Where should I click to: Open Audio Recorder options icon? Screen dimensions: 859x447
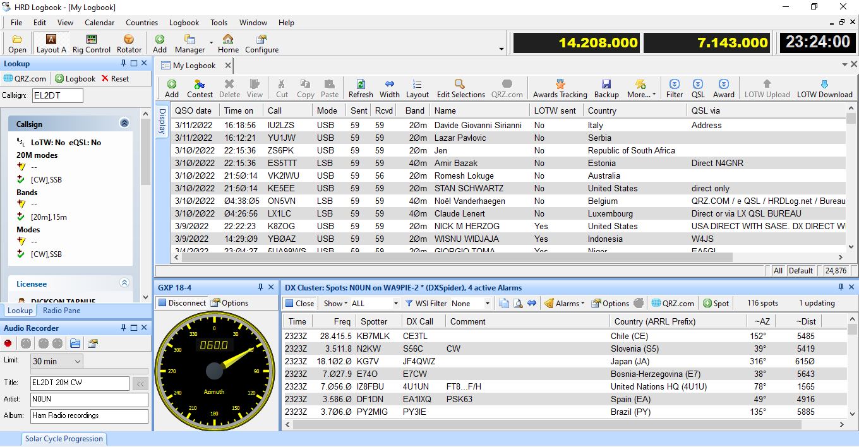click(93, 343)
